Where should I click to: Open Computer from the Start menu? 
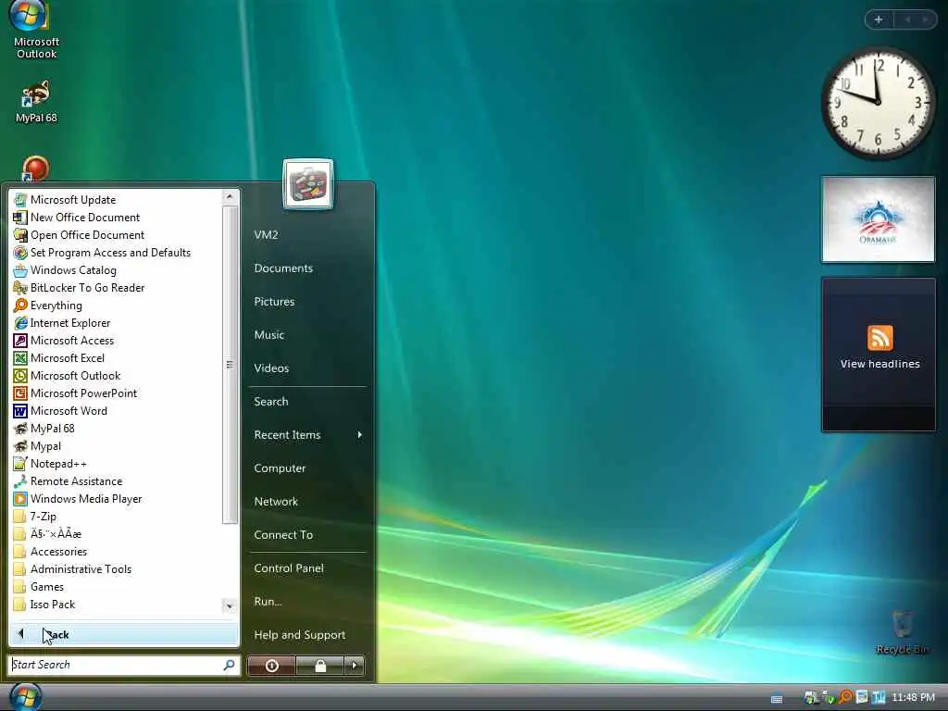280,468
